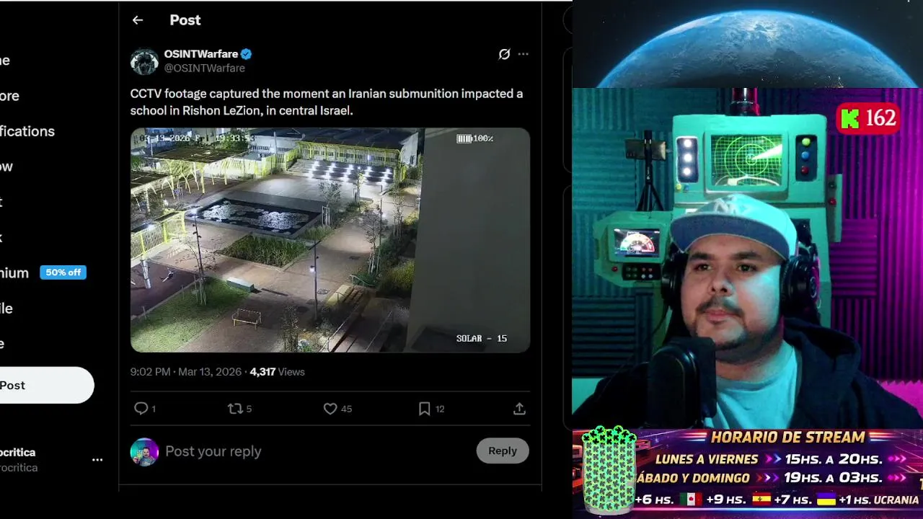This screenshot has height=519, width=923.
Task: Bookmark the post with the bookmark icon
Action: point(425,409)
